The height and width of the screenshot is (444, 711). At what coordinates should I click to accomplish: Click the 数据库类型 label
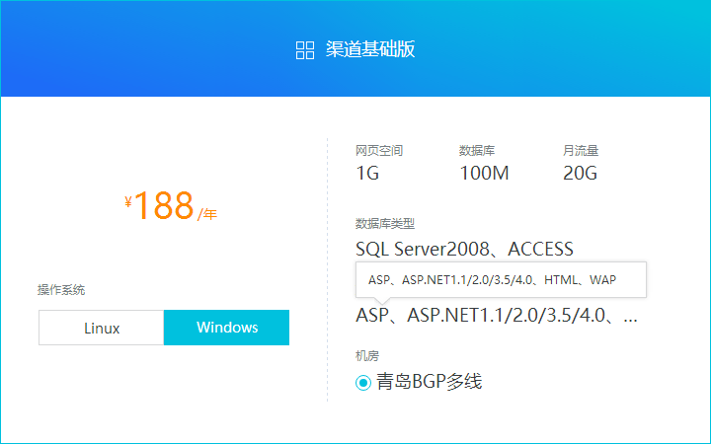385,224
